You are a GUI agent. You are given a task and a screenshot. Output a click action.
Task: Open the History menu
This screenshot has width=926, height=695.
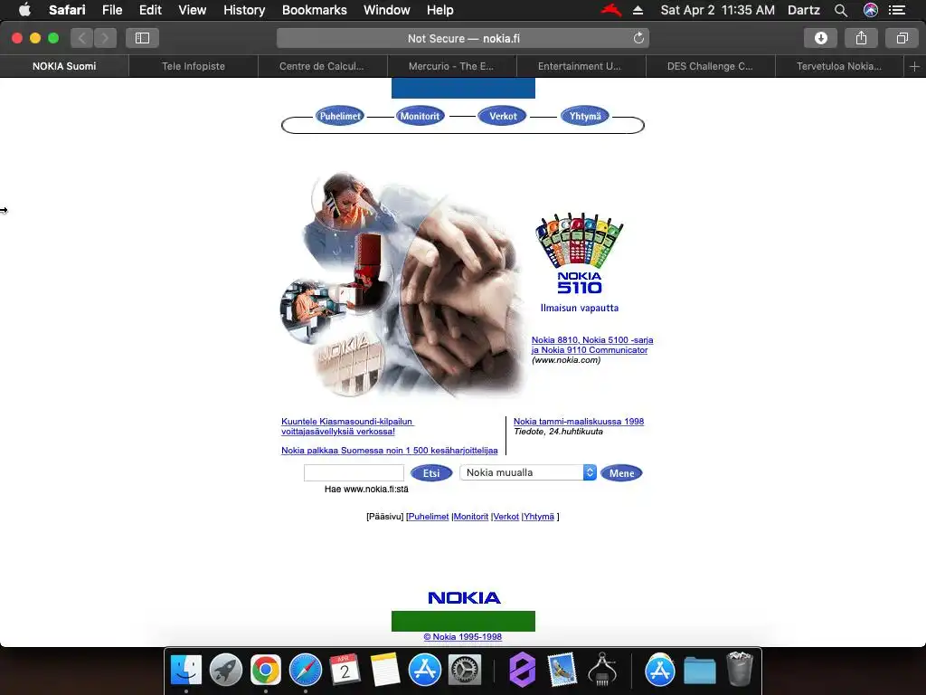(244, 10)
